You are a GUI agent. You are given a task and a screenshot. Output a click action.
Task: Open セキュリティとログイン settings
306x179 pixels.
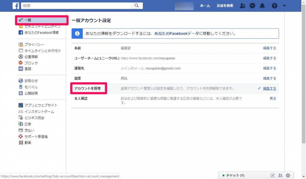(42, 26)
